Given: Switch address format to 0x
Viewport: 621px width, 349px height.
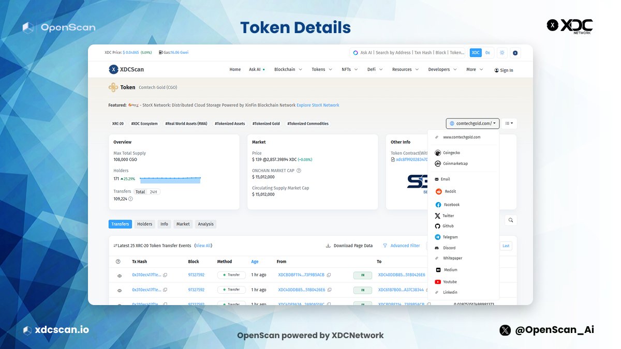Looking at the screenshot, I should (x=487, y=53).
